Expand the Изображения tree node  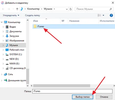point(3,41)
